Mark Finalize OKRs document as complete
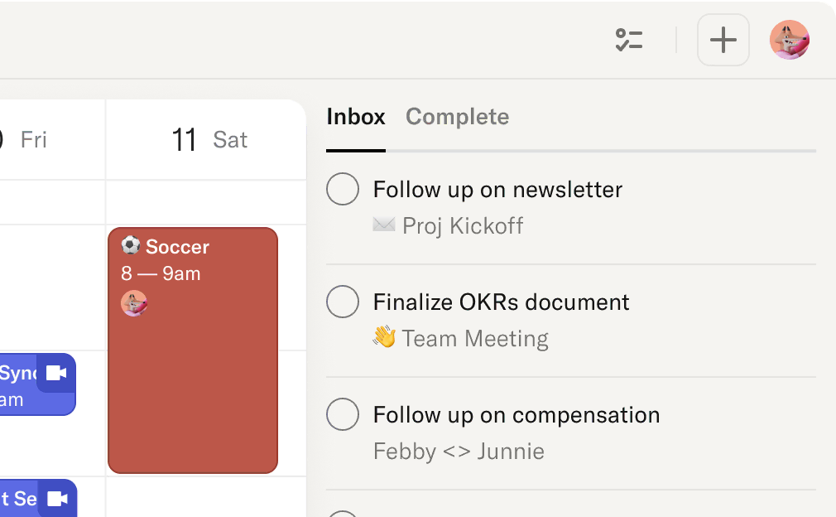This screenshot has height=517, width=836. [343, 302]
